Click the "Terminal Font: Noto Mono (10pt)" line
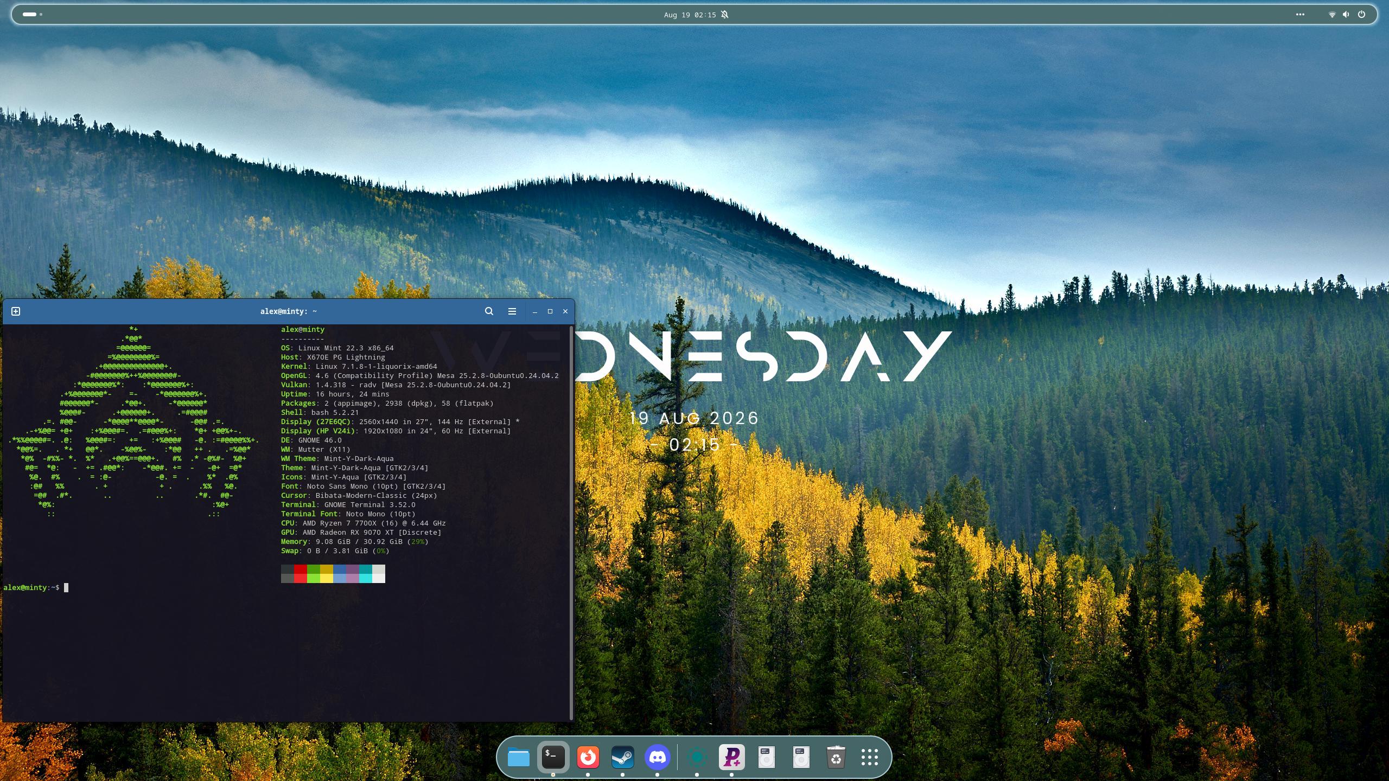The width and height of the screenshot is (1389, 781). [x=348, y=514]
